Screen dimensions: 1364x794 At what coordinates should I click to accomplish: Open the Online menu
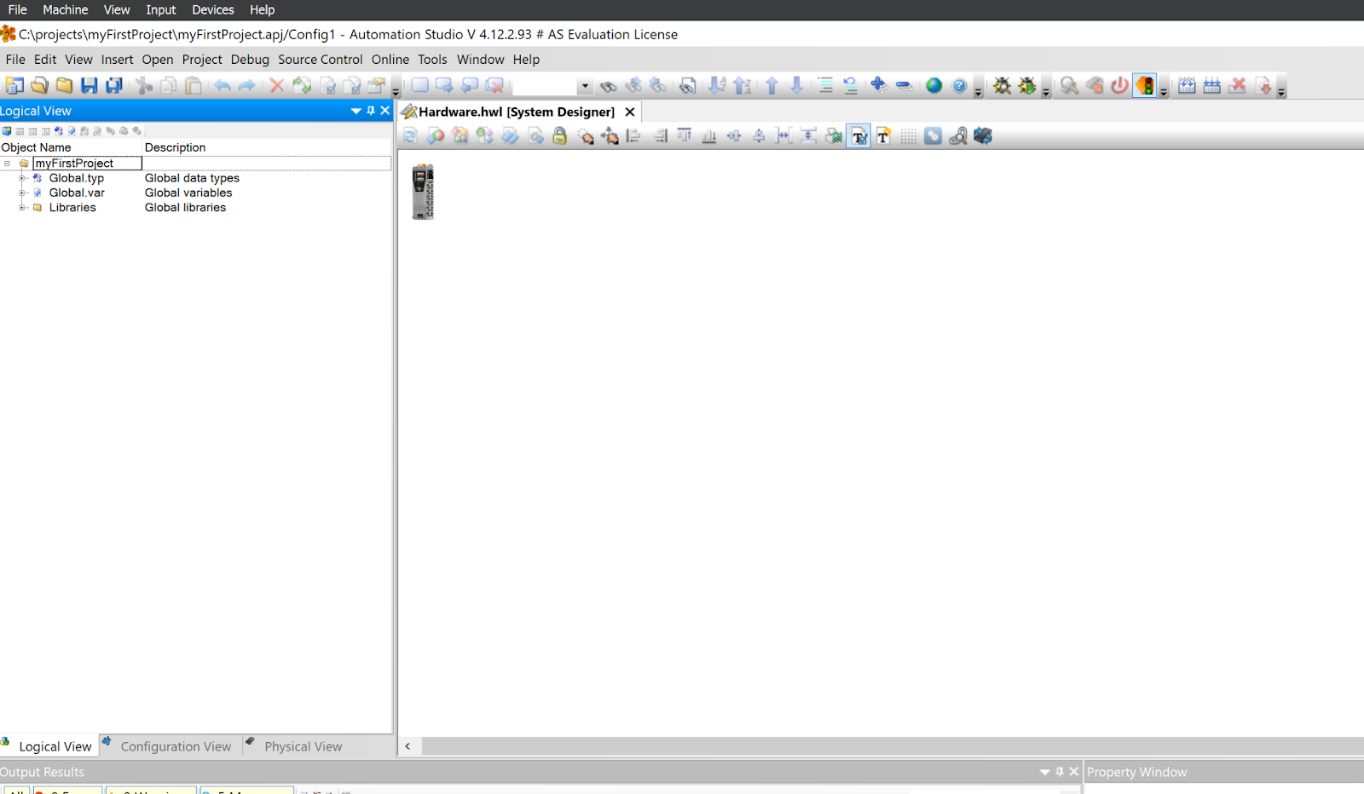coord(390,60)
